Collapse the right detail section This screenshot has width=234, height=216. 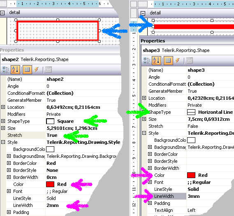[x=143, y=13]
